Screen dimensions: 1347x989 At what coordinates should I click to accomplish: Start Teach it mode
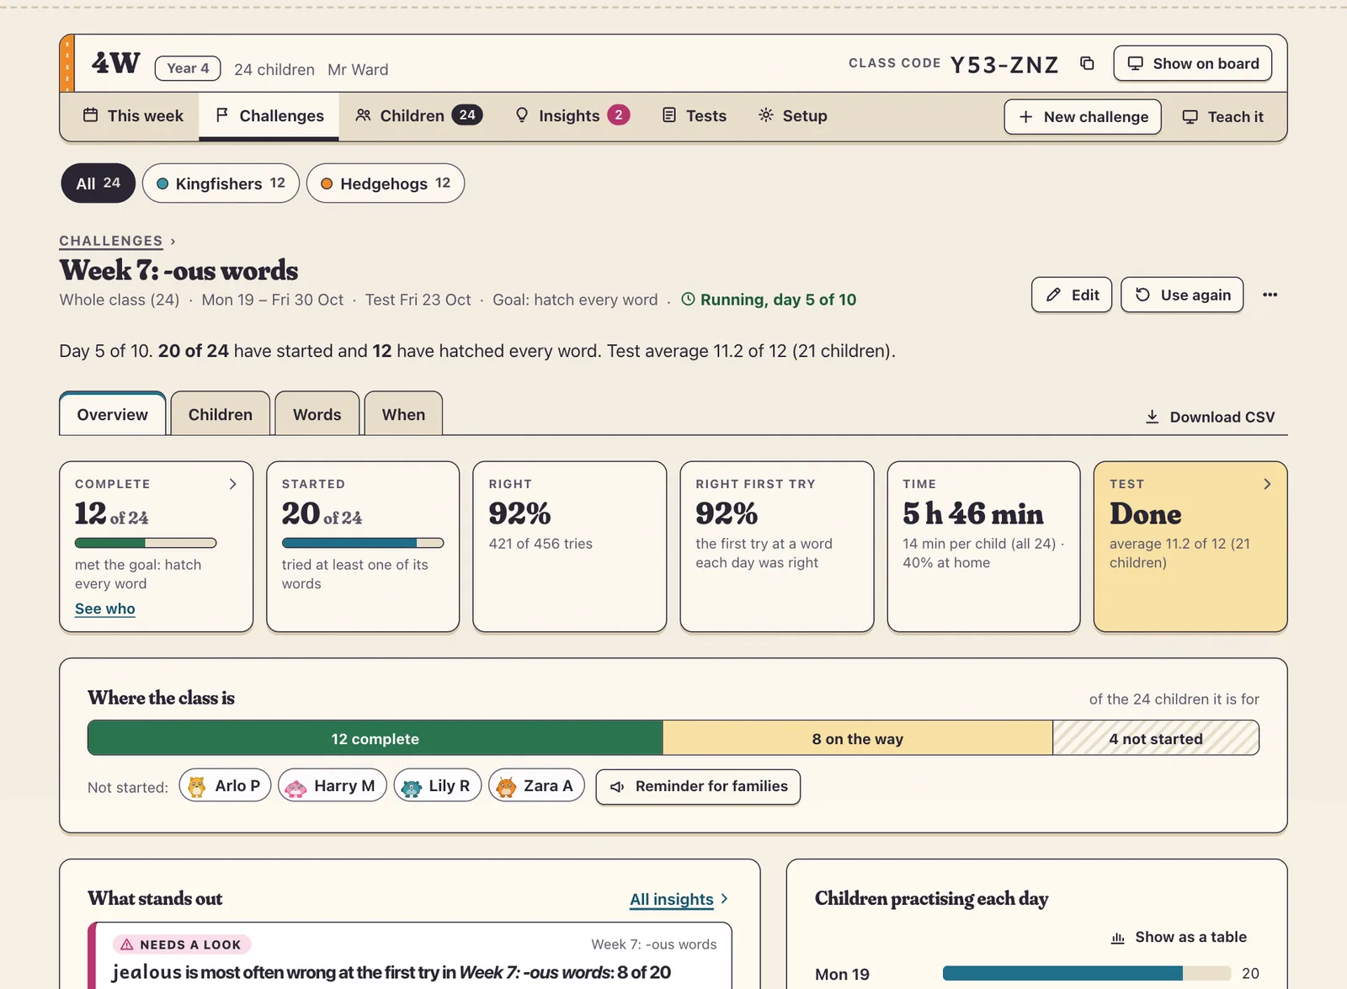(x=1223, y=117)
